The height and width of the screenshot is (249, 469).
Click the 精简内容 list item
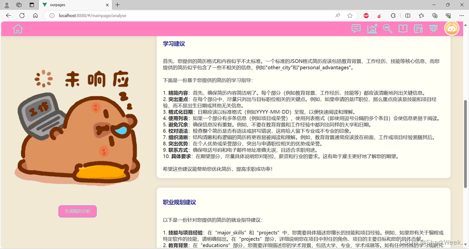point(295,93)
